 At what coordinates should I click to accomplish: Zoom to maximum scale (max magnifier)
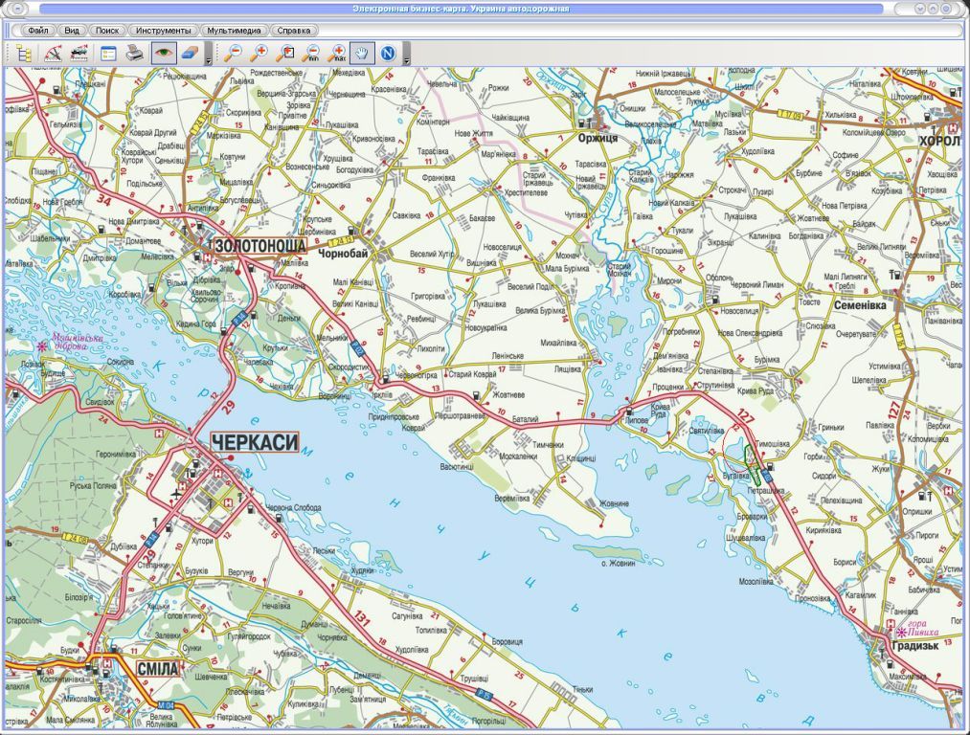pyautogui.click(x=337, y=54)
